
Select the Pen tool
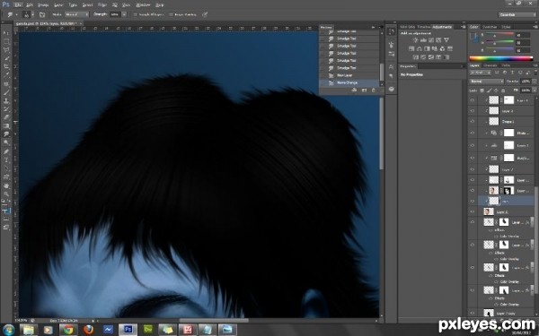click(x=6, y=151)
